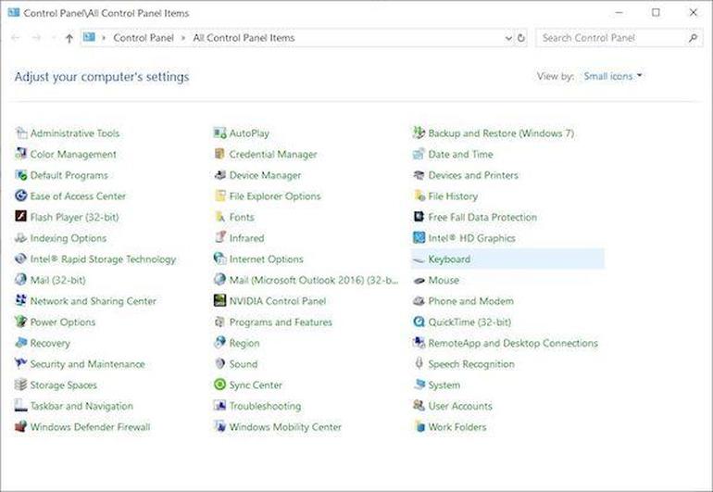The height and width of the screenshot is (492, 713).
Task: Open Devices and Printers link
Action: (x=473, y=175)
